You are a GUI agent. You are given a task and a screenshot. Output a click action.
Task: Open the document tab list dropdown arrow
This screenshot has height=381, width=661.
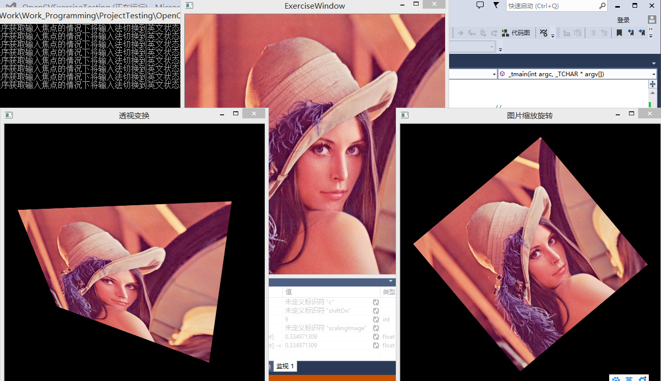point(654,63)
